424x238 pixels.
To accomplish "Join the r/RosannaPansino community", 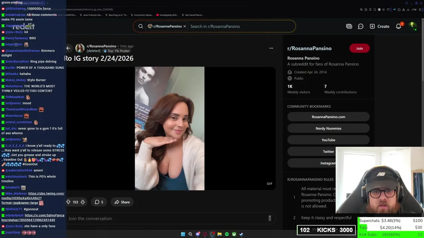I will [x=359, y=48].
